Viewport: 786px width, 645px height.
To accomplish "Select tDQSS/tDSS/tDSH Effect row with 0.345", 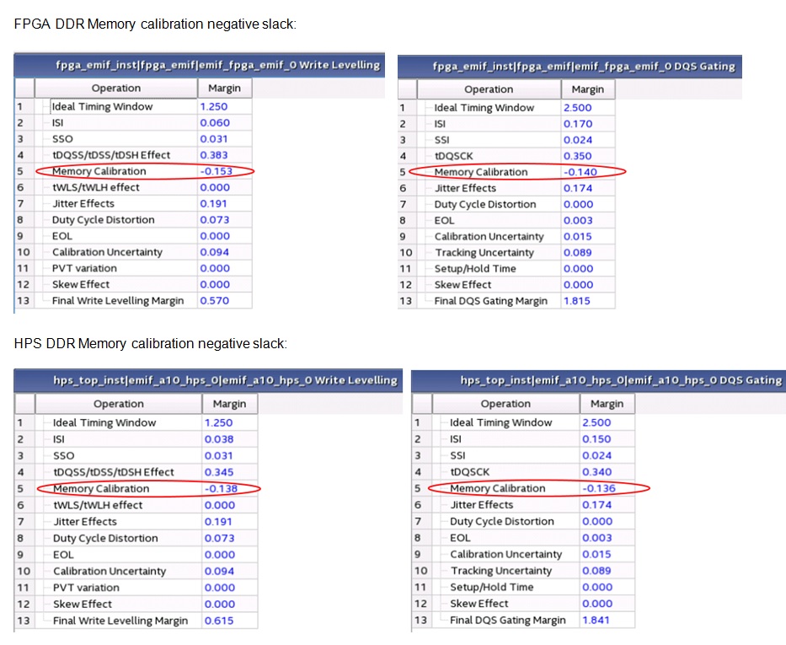I will click(136, 472).
